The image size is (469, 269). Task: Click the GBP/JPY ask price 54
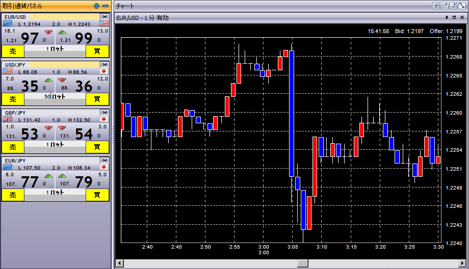coord(84,133)
